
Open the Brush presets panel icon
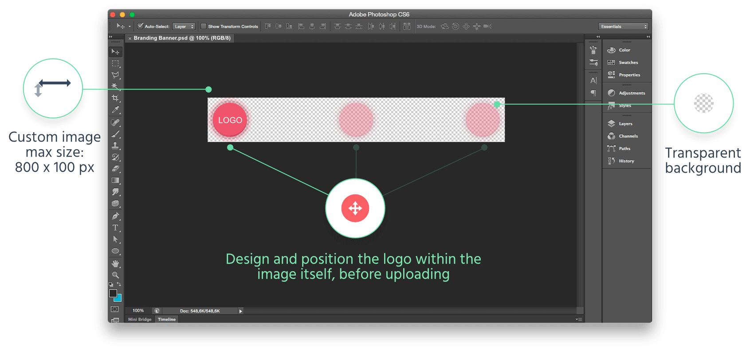point(593,63)
